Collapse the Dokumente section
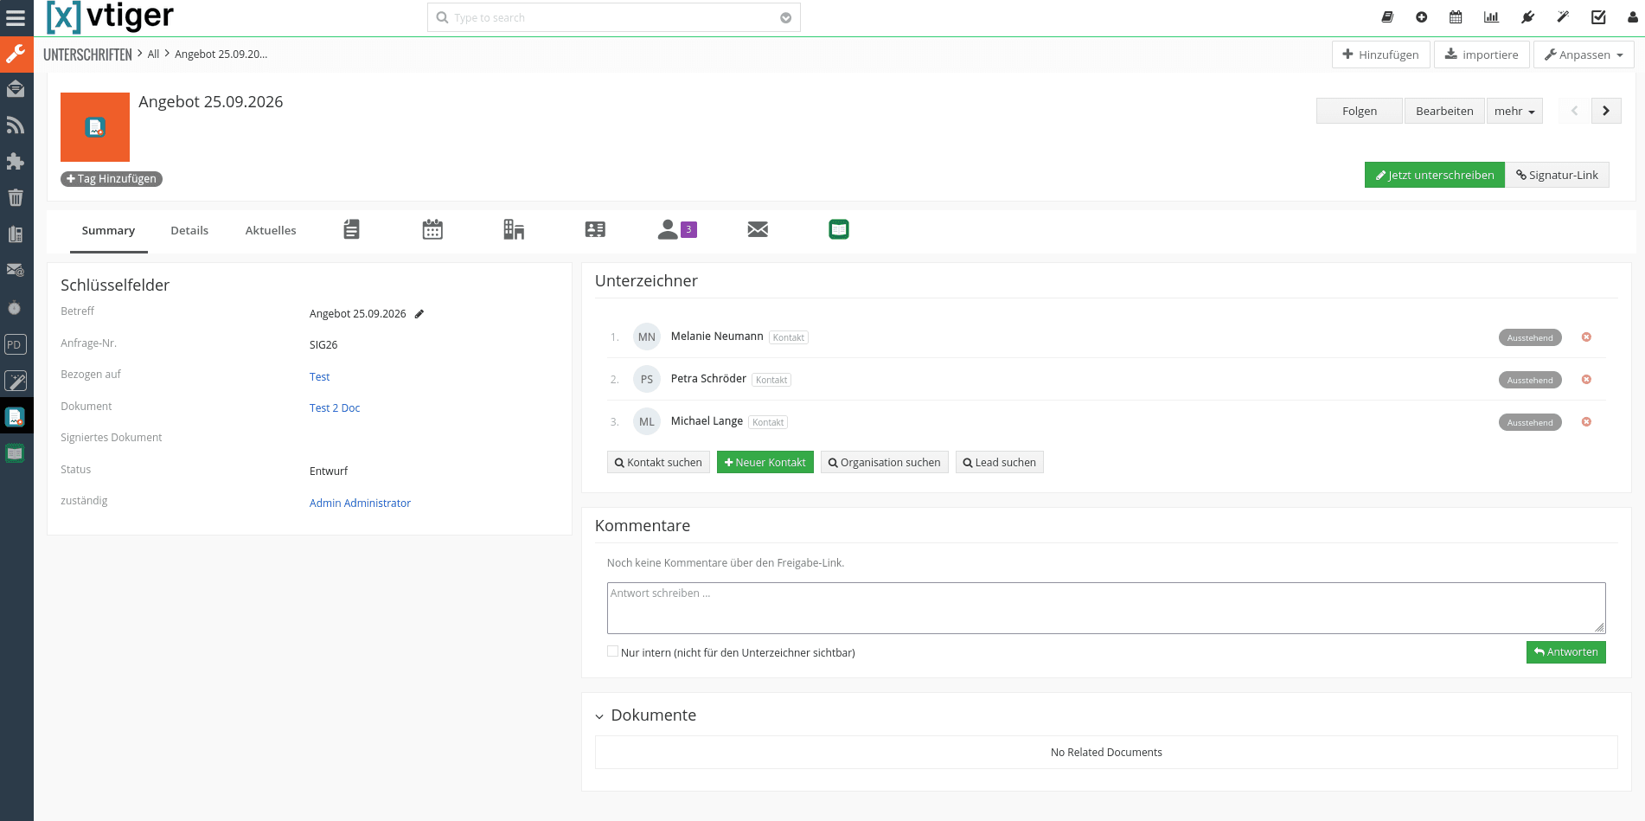Viewport: 1645px width, 821px height. 599,716
